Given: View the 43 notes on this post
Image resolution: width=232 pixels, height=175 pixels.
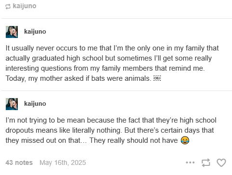Looking at the screenshot, I should [19, 162].
